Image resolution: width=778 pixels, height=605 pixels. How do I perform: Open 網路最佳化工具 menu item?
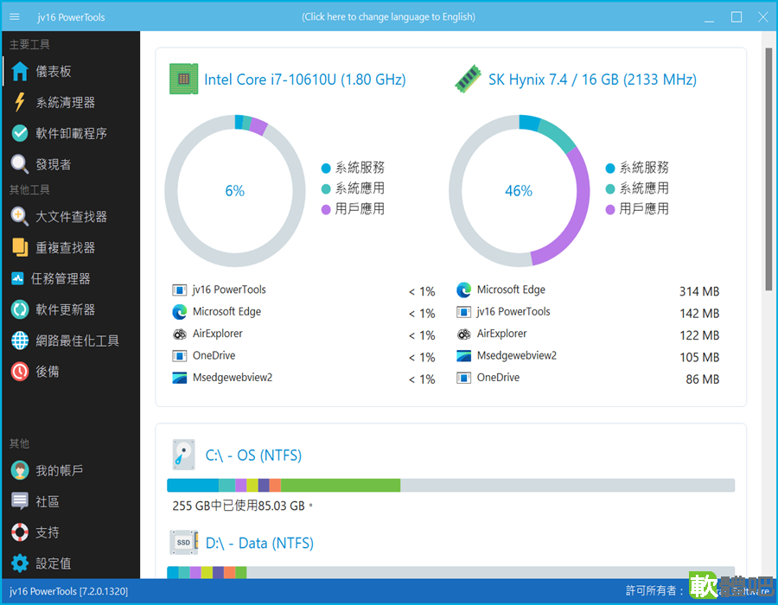point(71,341)
